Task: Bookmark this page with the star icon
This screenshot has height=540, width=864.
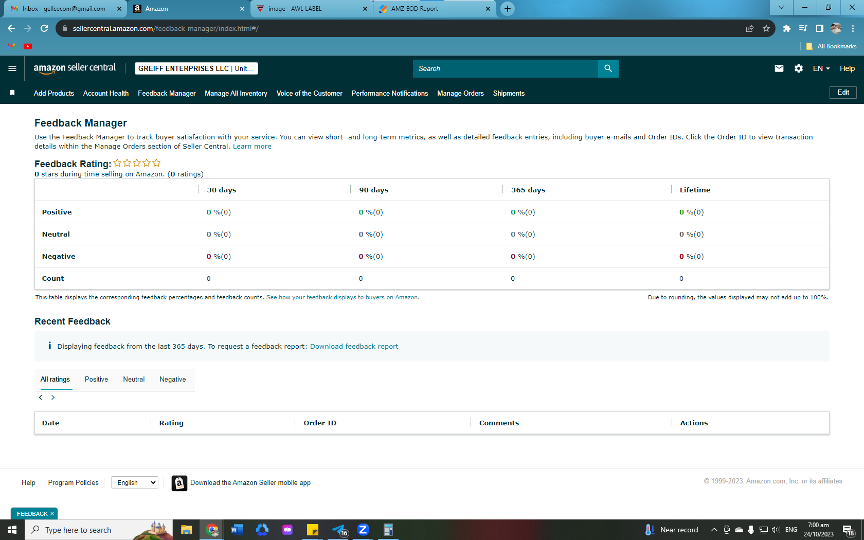Action: 766,28
